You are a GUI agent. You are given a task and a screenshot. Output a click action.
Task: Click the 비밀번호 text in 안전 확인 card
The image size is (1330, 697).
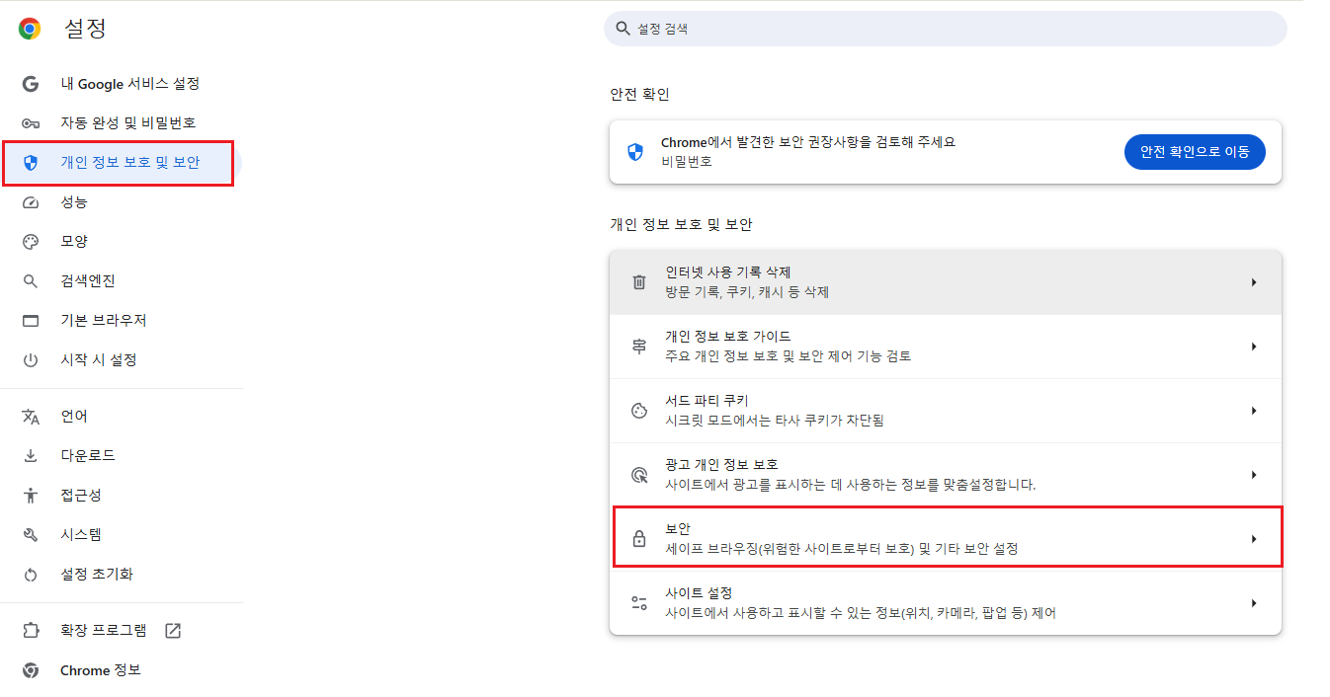[687, 162]
